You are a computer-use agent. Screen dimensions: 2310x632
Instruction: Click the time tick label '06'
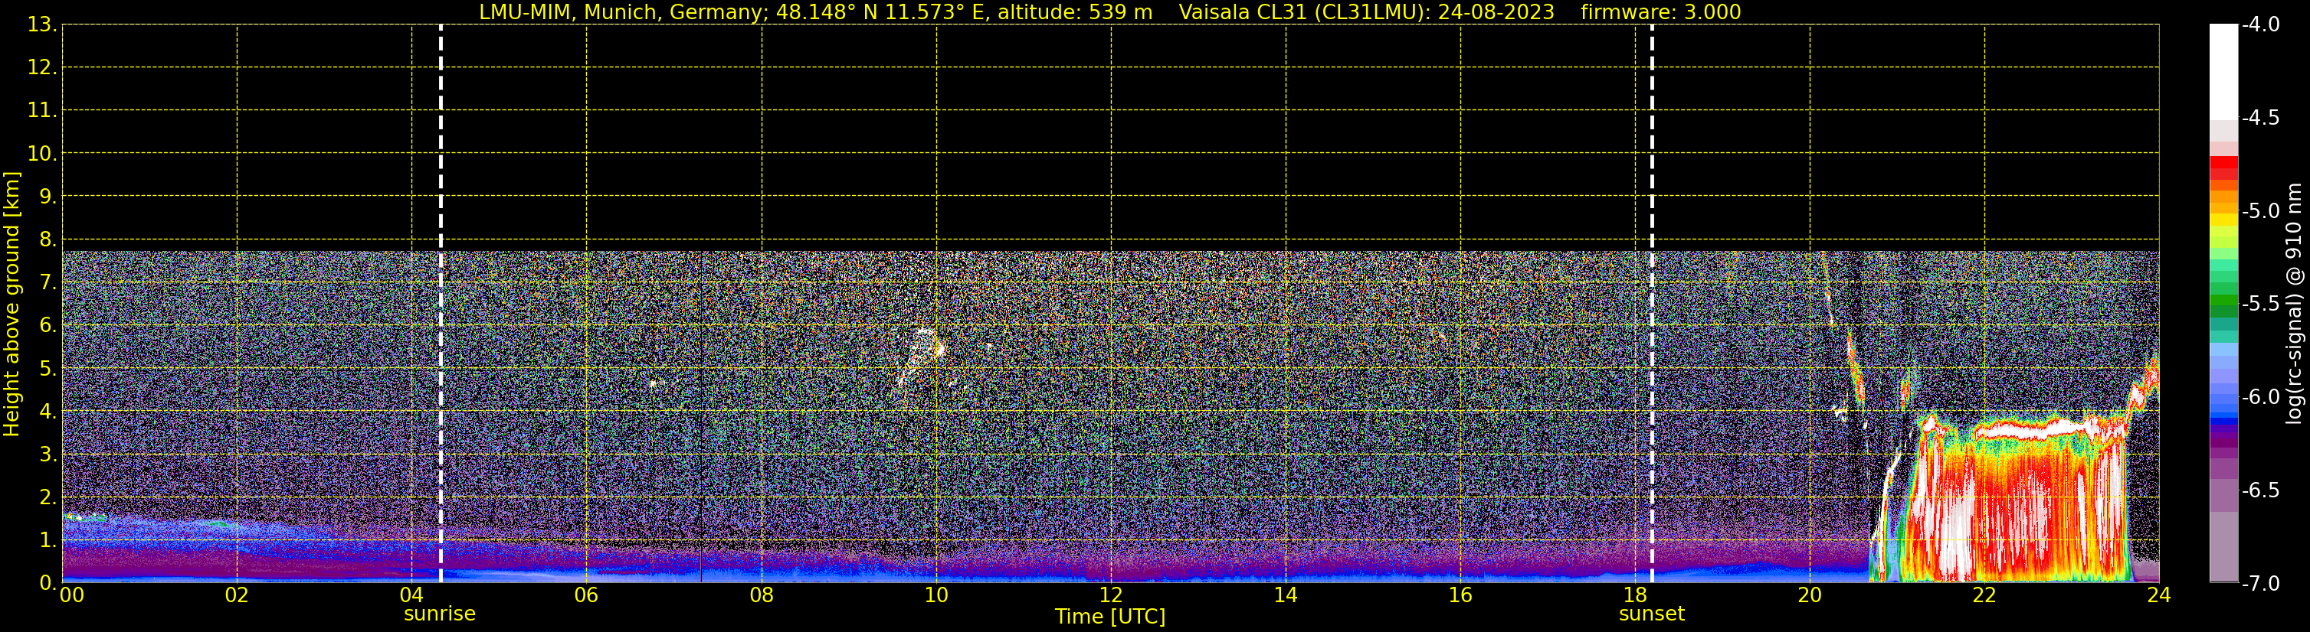click(586, 595)
